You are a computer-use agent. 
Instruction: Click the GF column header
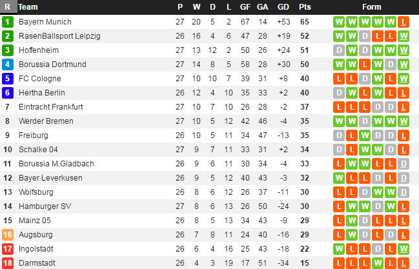coord(245,6)
